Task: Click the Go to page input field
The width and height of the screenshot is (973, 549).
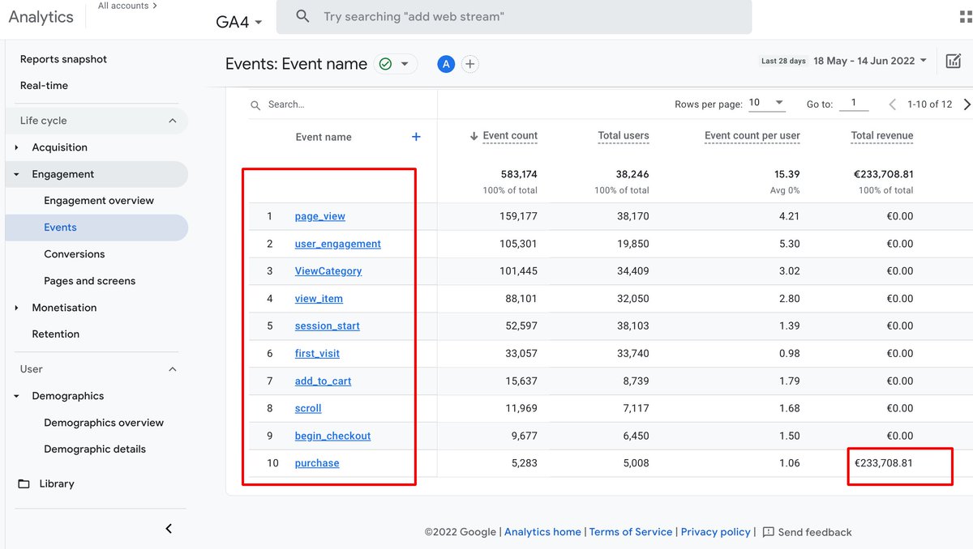Action: pyautogui.click(x=854, y=103)
